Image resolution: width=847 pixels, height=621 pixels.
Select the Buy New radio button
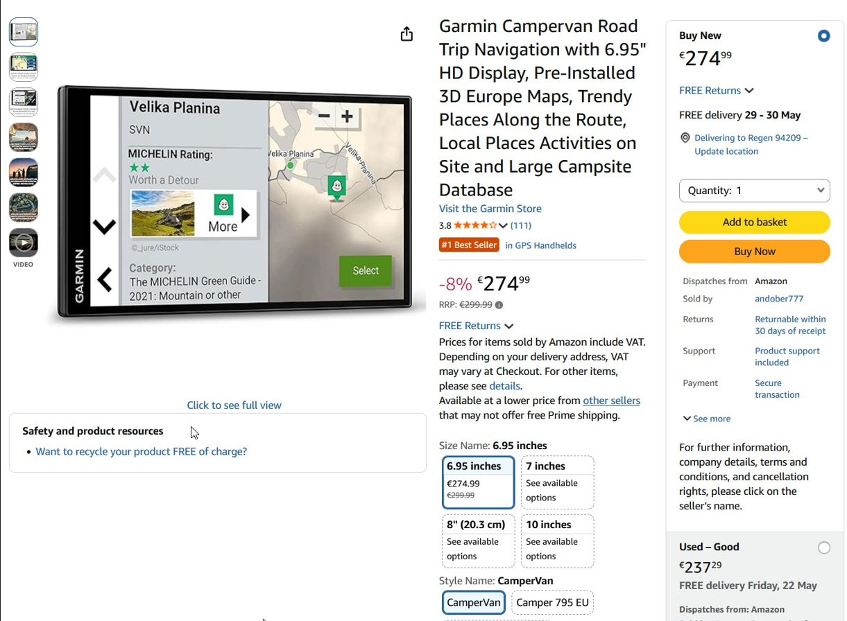(823, 36)
